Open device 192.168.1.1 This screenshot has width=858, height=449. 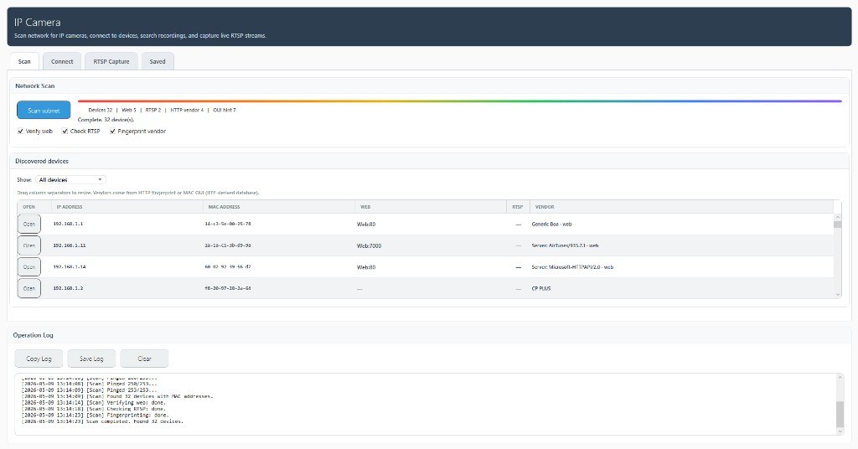pos(29,224)
